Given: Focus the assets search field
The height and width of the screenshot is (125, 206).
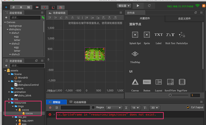Looking at the screenshot, I should [27, 66].
